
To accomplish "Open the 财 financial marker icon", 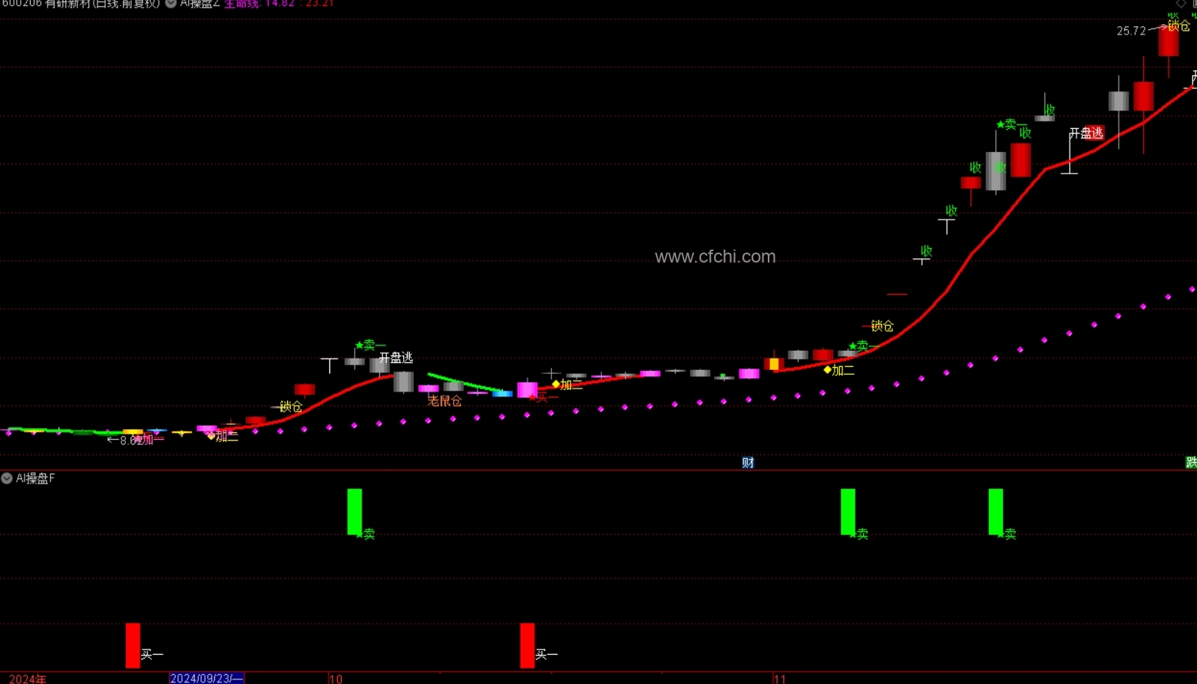I will (x=748, y=462).
